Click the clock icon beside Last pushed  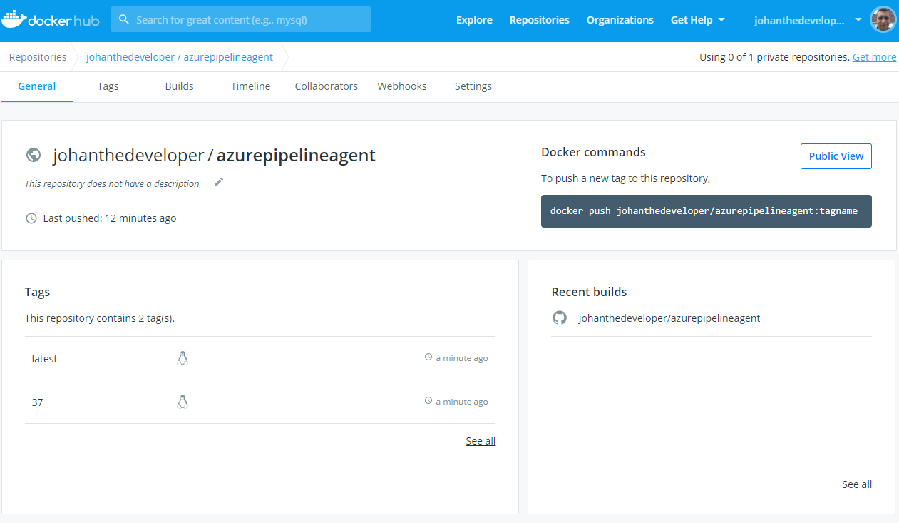(31, 218)
